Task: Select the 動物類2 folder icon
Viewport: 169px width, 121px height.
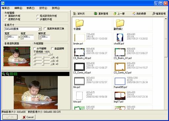Action: point(120,23)
